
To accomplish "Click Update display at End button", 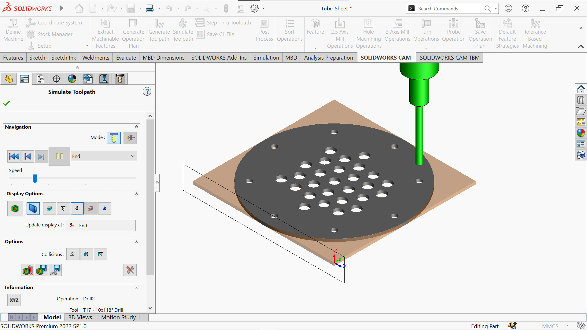I will [101, 226].
